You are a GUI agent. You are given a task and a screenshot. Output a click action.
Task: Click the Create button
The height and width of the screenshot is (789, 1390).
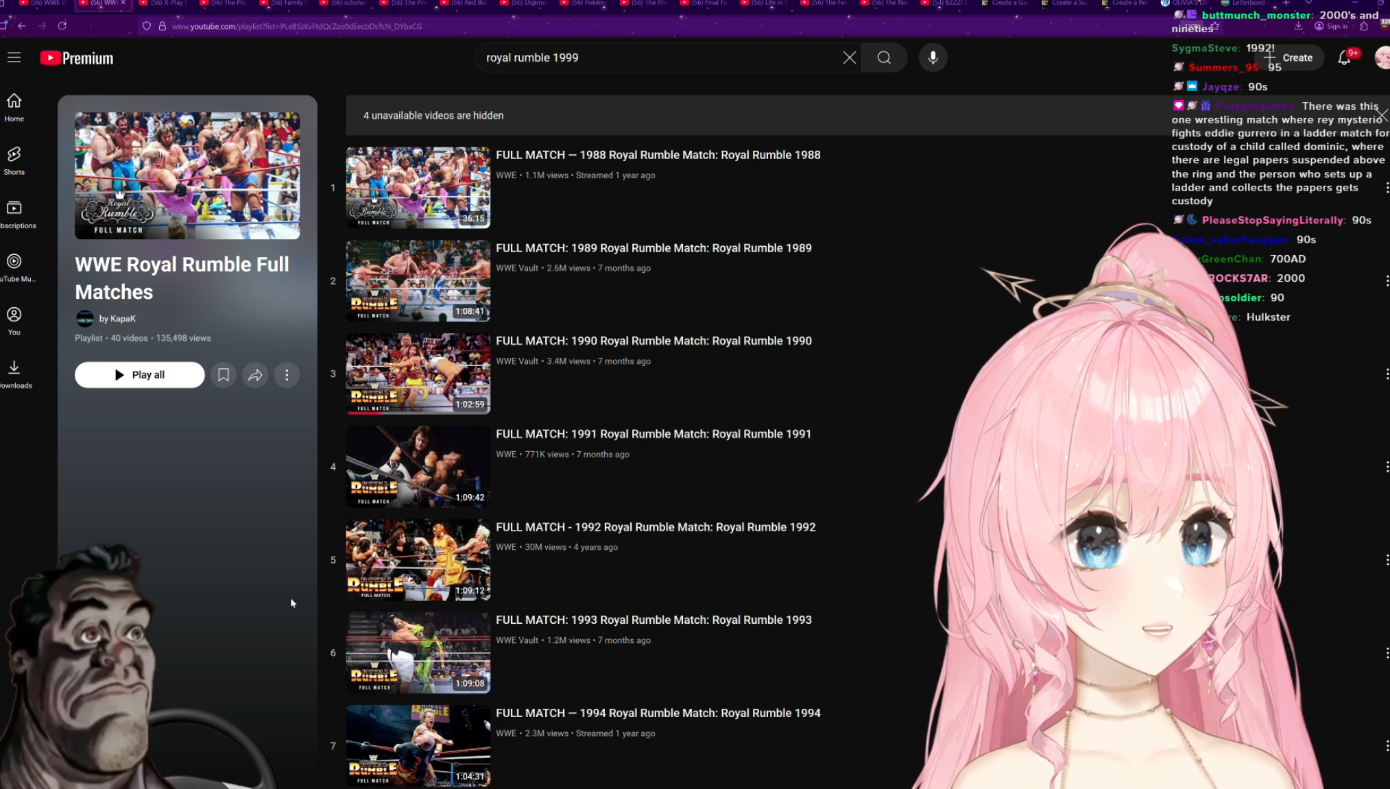1290,58
